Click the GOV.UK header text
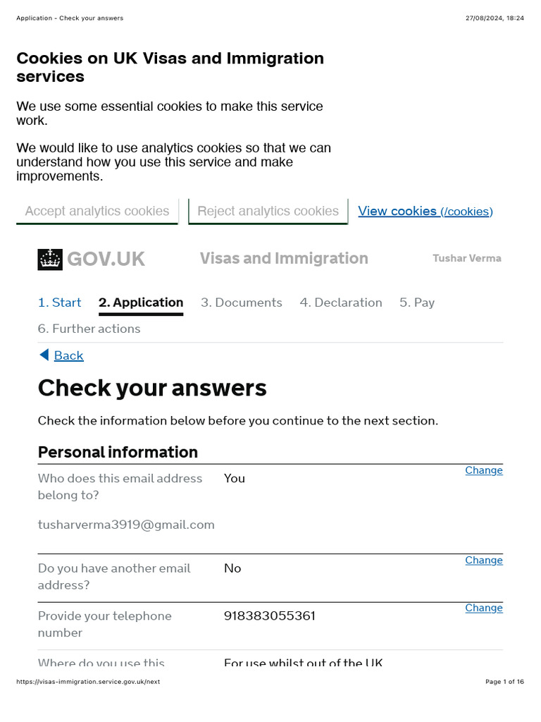 pyautogui.click(x=106, y=259)
